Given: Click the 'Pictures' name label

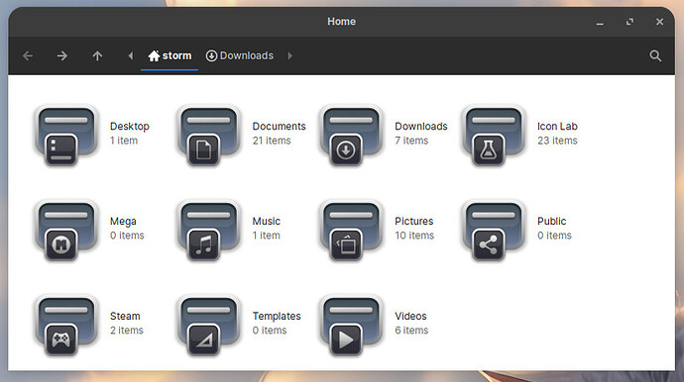Looking at the screenshot, I should 414,222.
